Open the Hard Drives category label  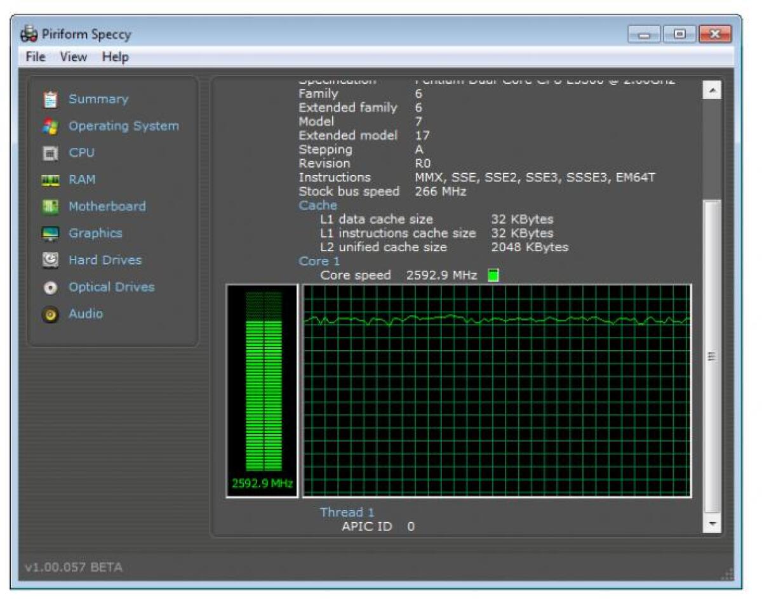[105, 259]
